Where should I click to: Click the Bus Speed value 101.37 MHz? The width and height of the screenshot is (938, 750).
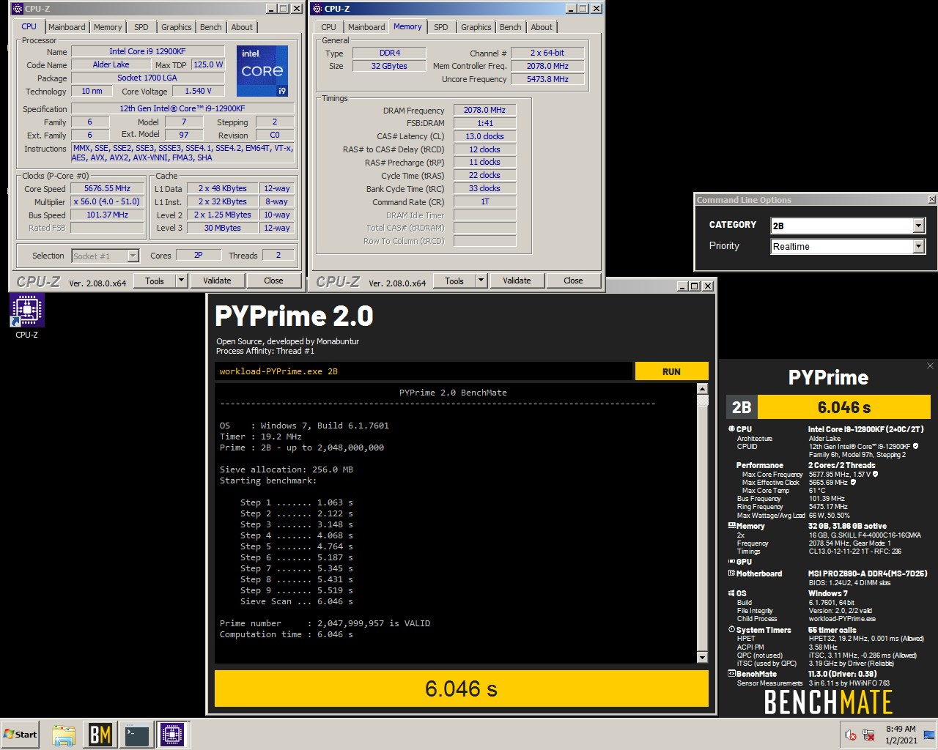point(107,215)
